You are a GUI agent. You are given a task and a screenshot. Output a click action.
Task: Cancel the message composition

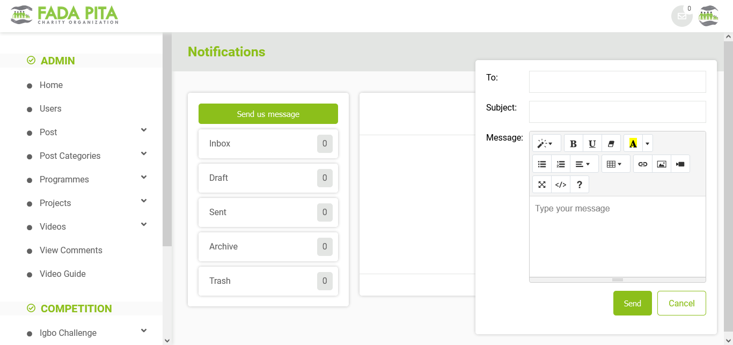(681, 303)
